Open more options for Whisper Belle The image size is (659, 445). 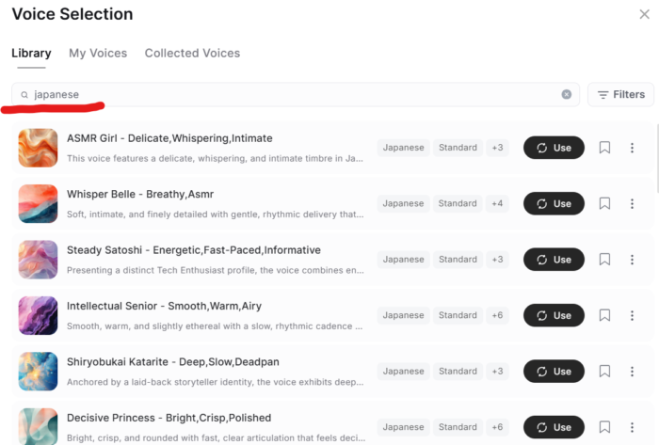coord(632,203)
